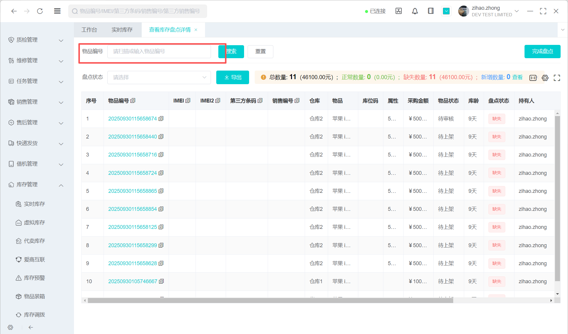Copy item number 20250930115658674
The width and height of the screenshot is (568, 334).
coord(161,119)
